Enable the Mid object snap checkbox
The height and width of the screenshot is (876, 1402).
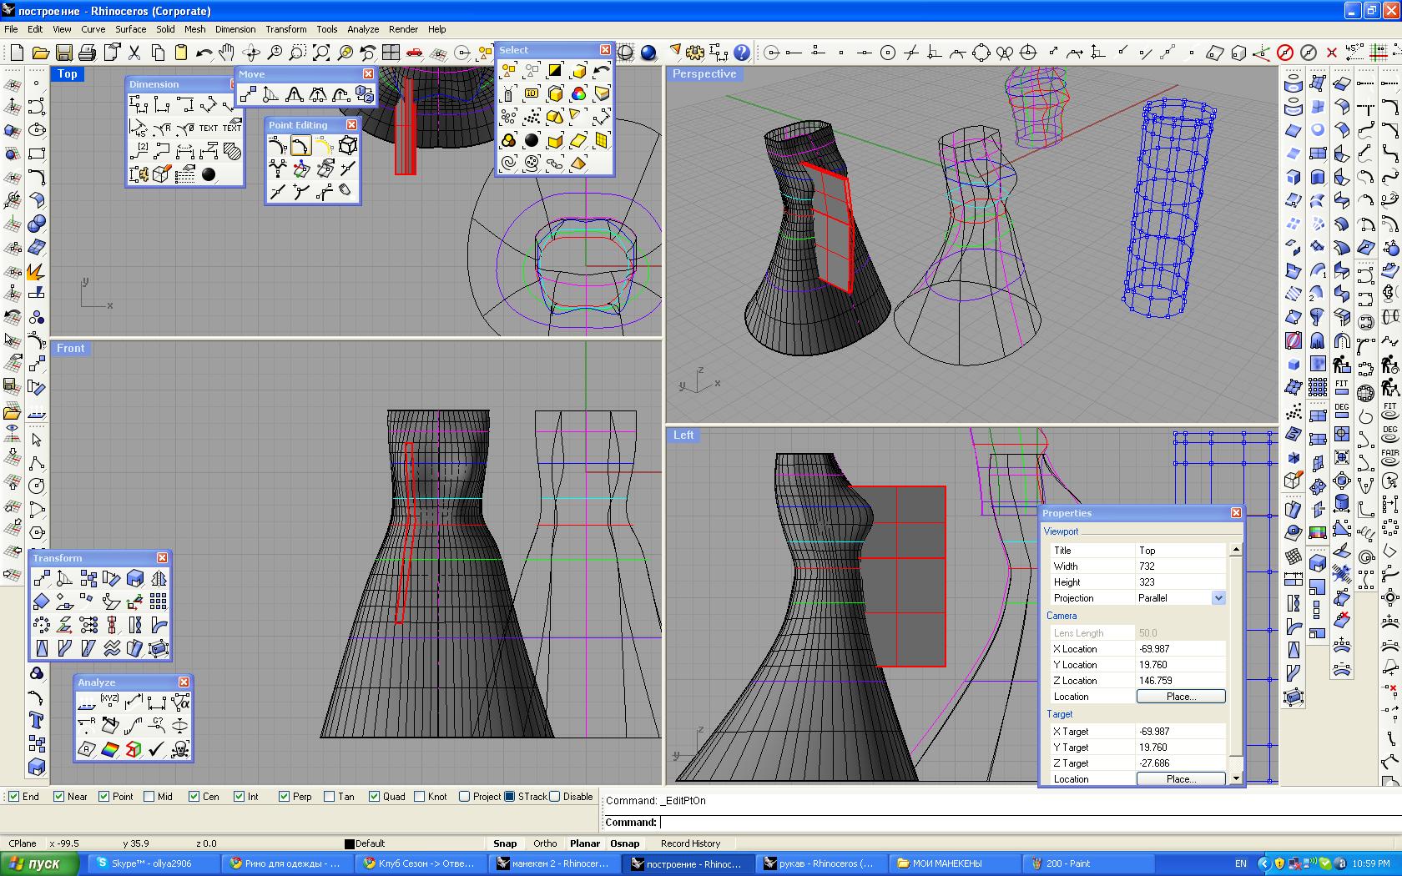149,797
